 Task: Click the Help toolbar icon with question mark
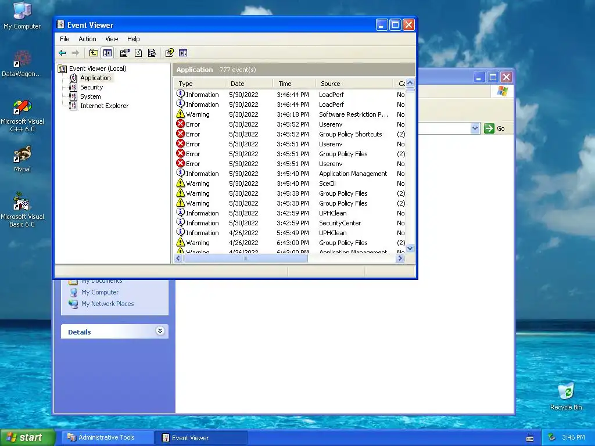(x=169, y=53)
